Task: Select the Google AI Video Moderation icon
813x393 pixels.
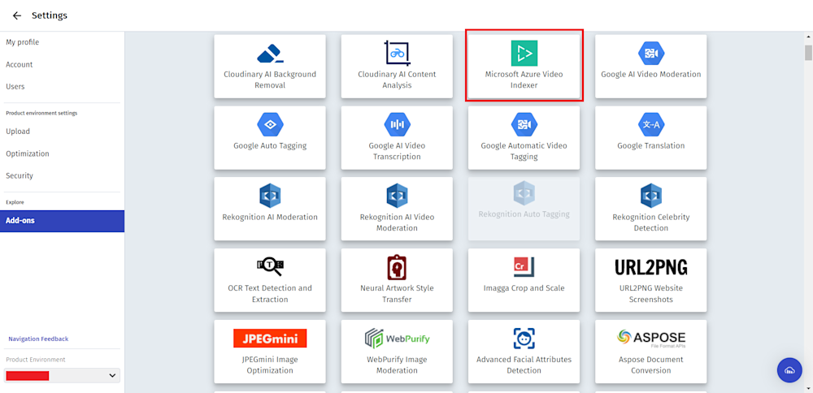Action: (651, 53)
